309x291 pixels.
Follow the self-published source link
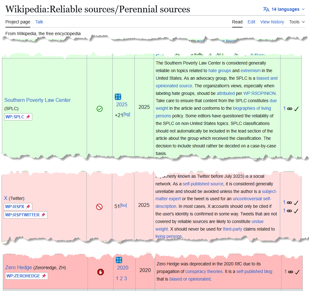[203, 184]
